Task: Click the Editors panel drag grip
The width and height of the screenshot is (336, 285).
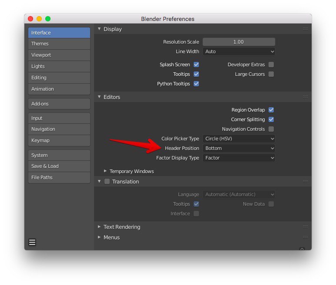Action: click(x=306, y=97)
